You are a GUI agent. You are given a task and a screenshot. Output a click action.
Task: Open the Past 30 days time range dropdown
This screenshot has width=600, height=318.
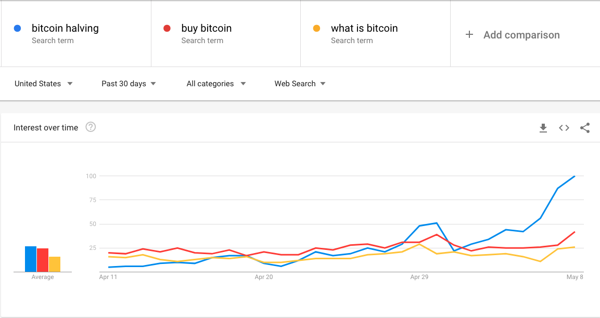tap(129, 84)
